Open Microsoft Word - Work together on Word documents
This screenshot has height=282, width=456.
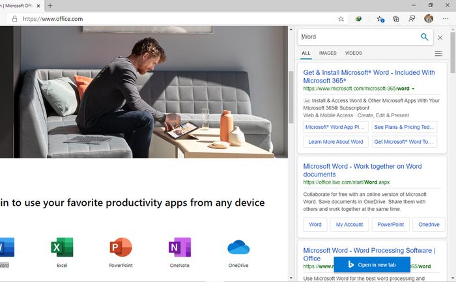362,171
